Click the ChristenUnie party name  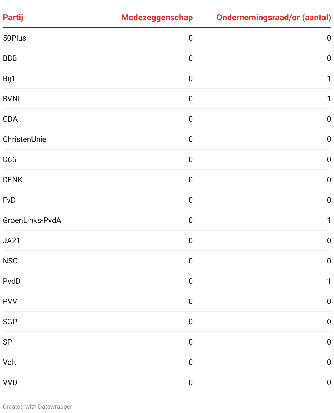pos(24,139)
